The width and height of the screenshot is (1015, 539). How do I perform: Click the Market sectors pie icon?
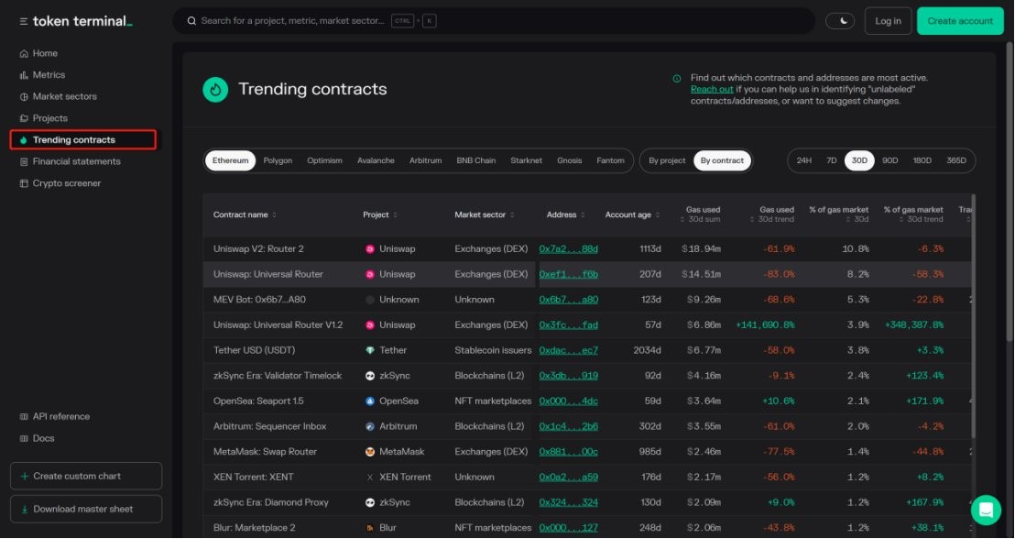click(x=24, y=96)
